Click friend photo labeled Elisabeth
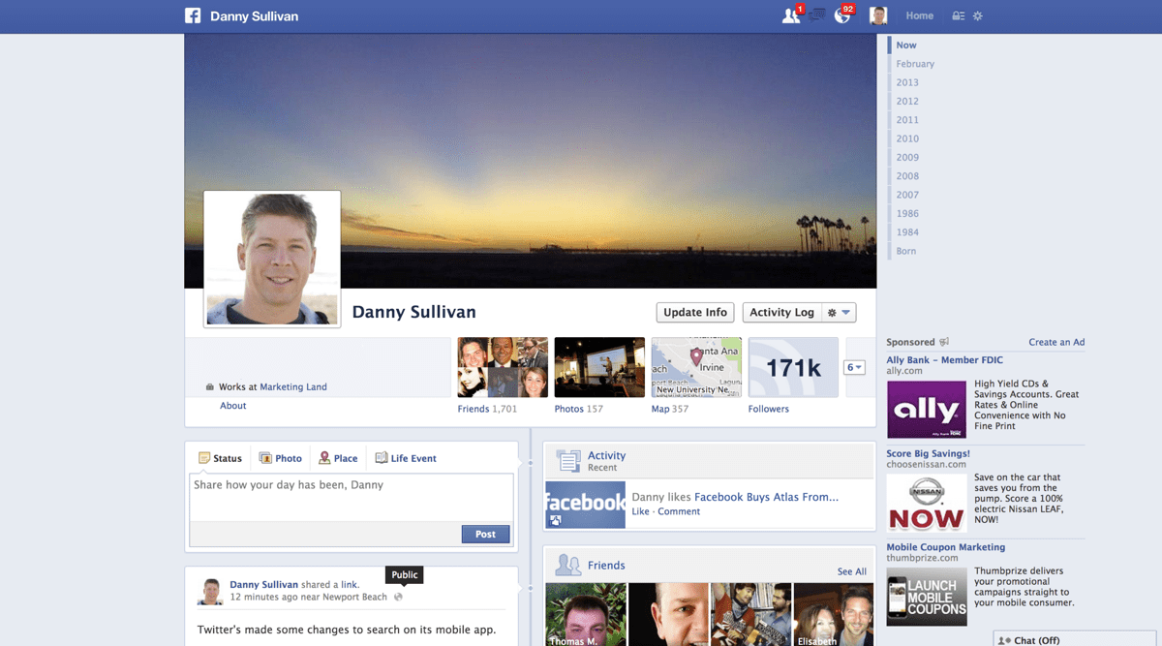The image size is (1162, 646). point(833,614)
